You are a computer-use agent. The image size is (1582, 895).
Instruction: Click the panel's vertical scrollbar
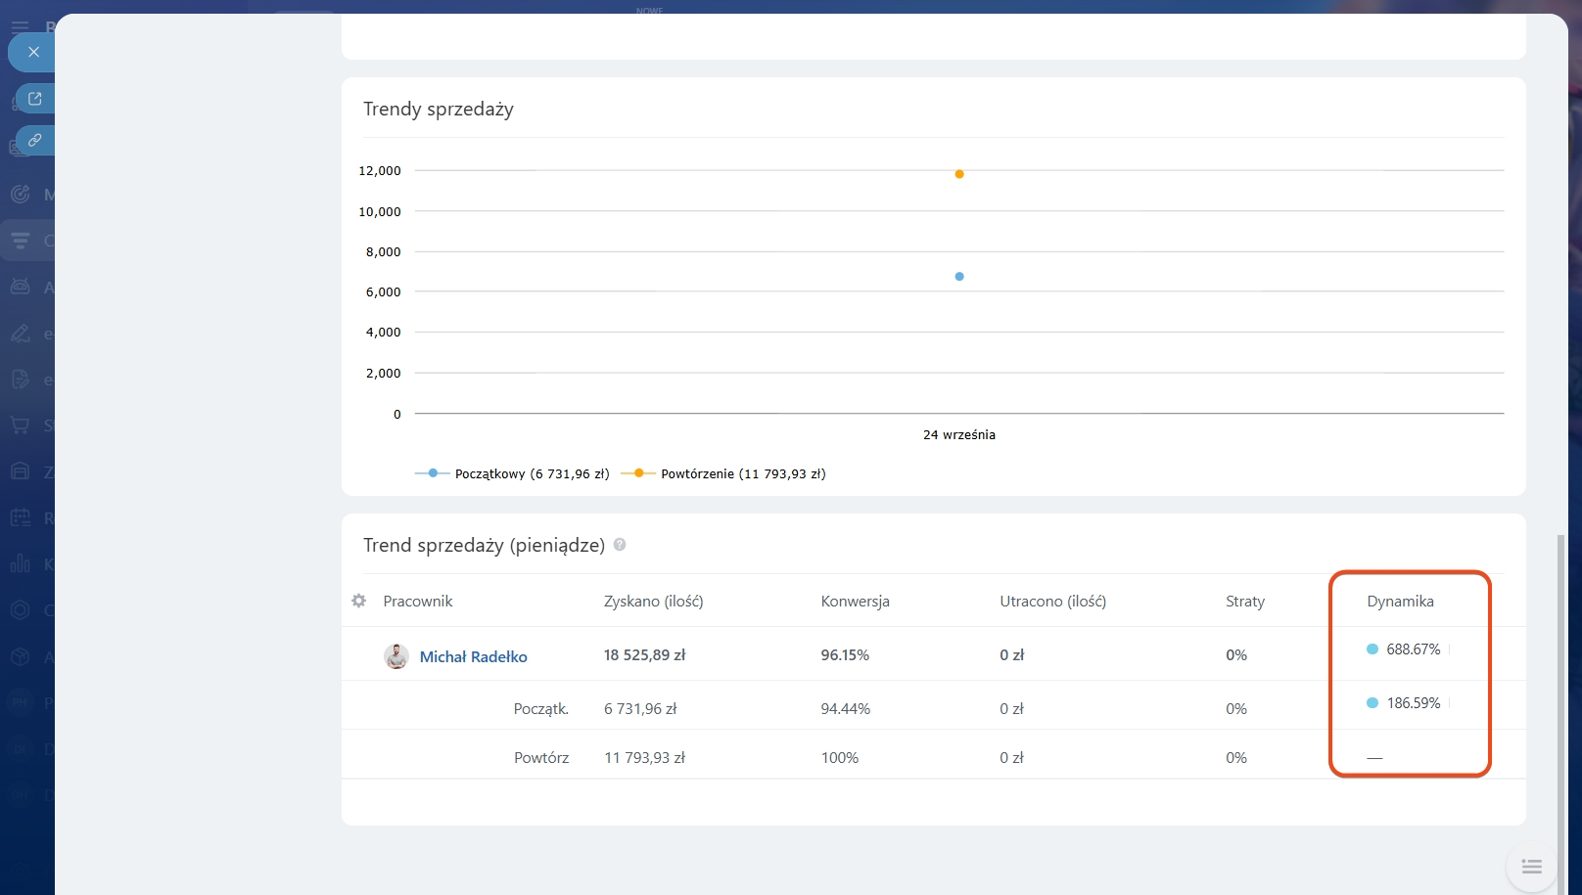pyautogui.click(x=1560, y=685)
